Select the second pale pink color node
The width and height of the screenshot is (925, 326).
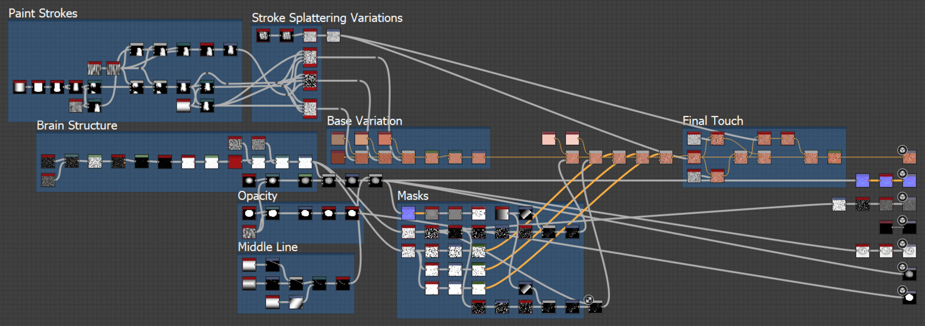pos(572,138)
